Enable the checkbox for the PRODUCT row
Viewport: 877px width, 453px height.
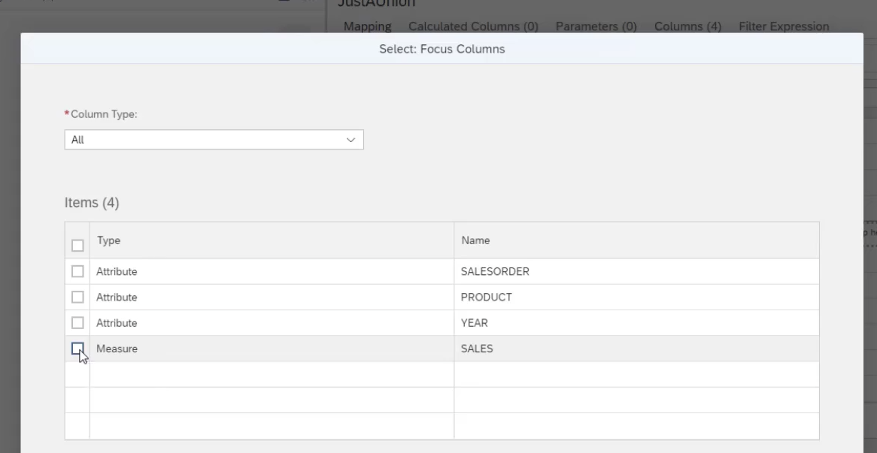coord(77,297)
